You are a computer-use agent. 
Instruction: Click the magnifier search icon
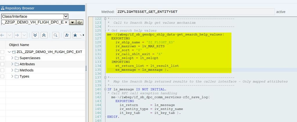(x=55, y=35)
